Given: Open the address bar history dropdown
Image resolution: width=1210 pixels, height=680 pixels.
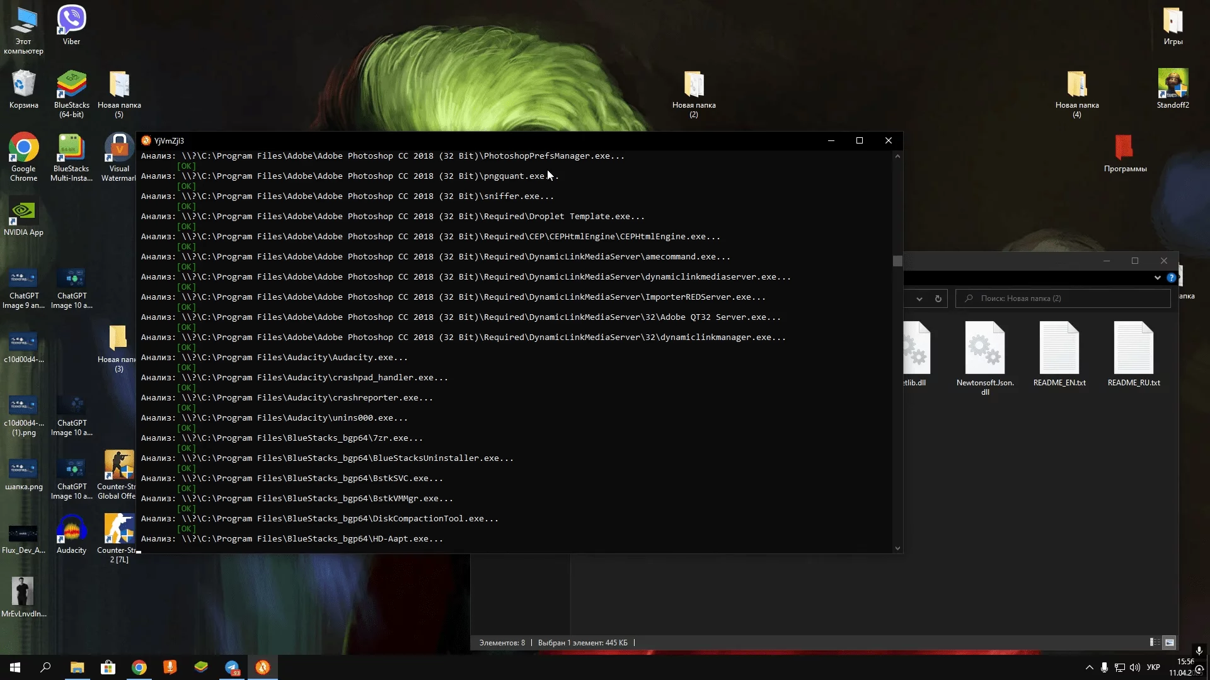Looking at the screenshot, I should [919, 299].
